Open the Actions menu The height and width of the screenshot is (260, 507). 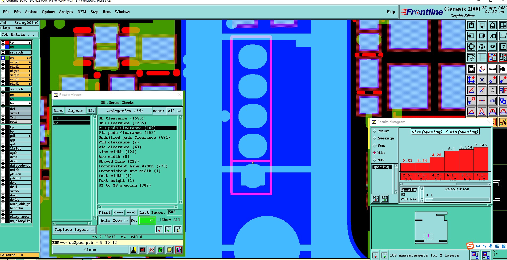click(31, 12)
